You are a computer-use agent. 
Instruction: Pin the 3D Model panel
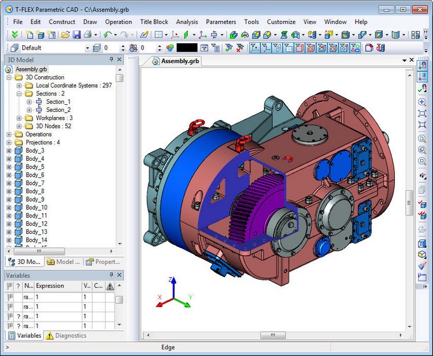pos(110,60)
